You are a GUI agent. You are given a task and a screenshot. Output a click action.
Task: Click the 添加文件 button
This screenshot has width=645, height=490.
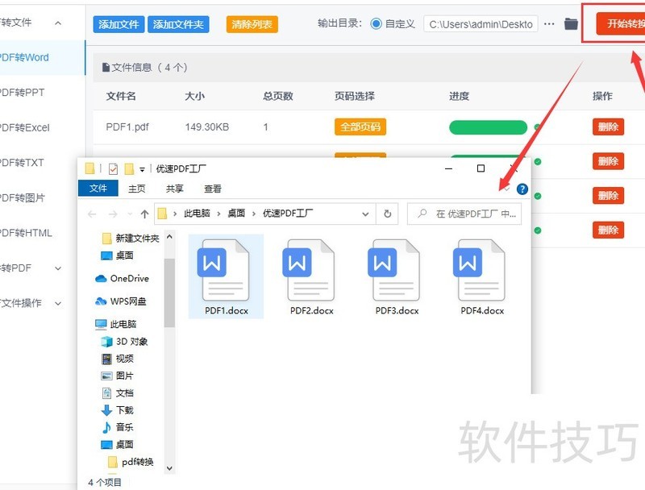pyautogui.click(x=119, y=25)
